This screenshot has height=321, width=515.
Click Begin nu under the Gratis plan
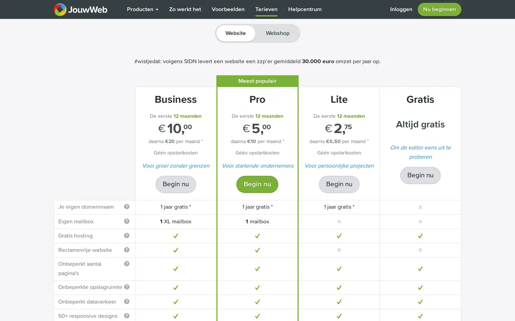(x=420, y=175)
